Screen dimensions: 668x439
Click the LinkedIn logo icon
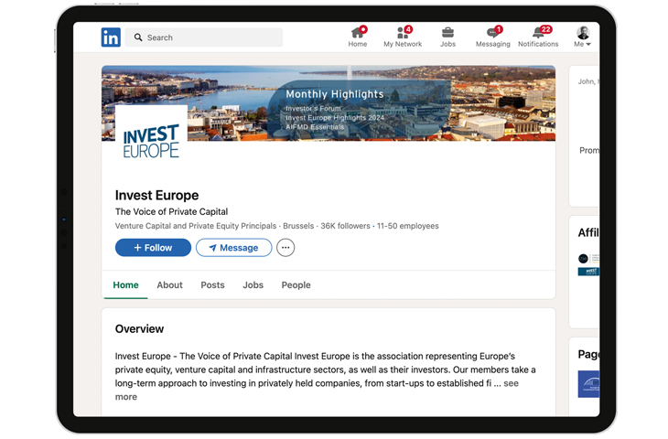tap(111, 37)
